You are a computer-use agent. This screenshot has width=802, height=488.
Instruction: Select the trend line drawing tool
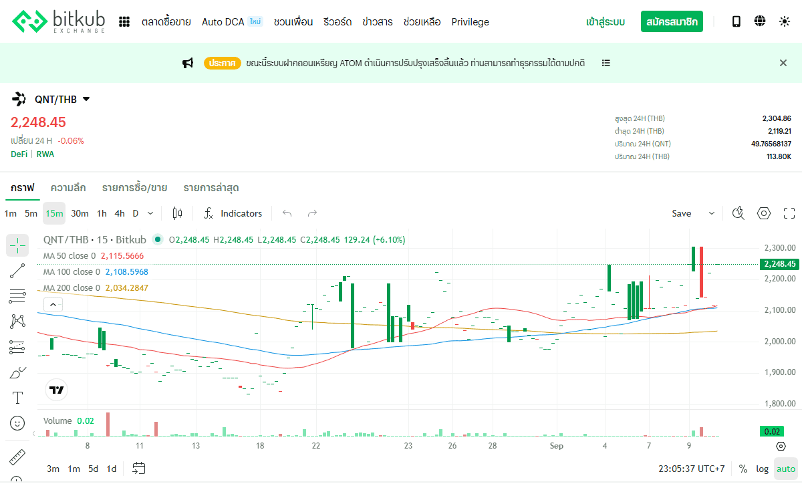coord(17,271)
